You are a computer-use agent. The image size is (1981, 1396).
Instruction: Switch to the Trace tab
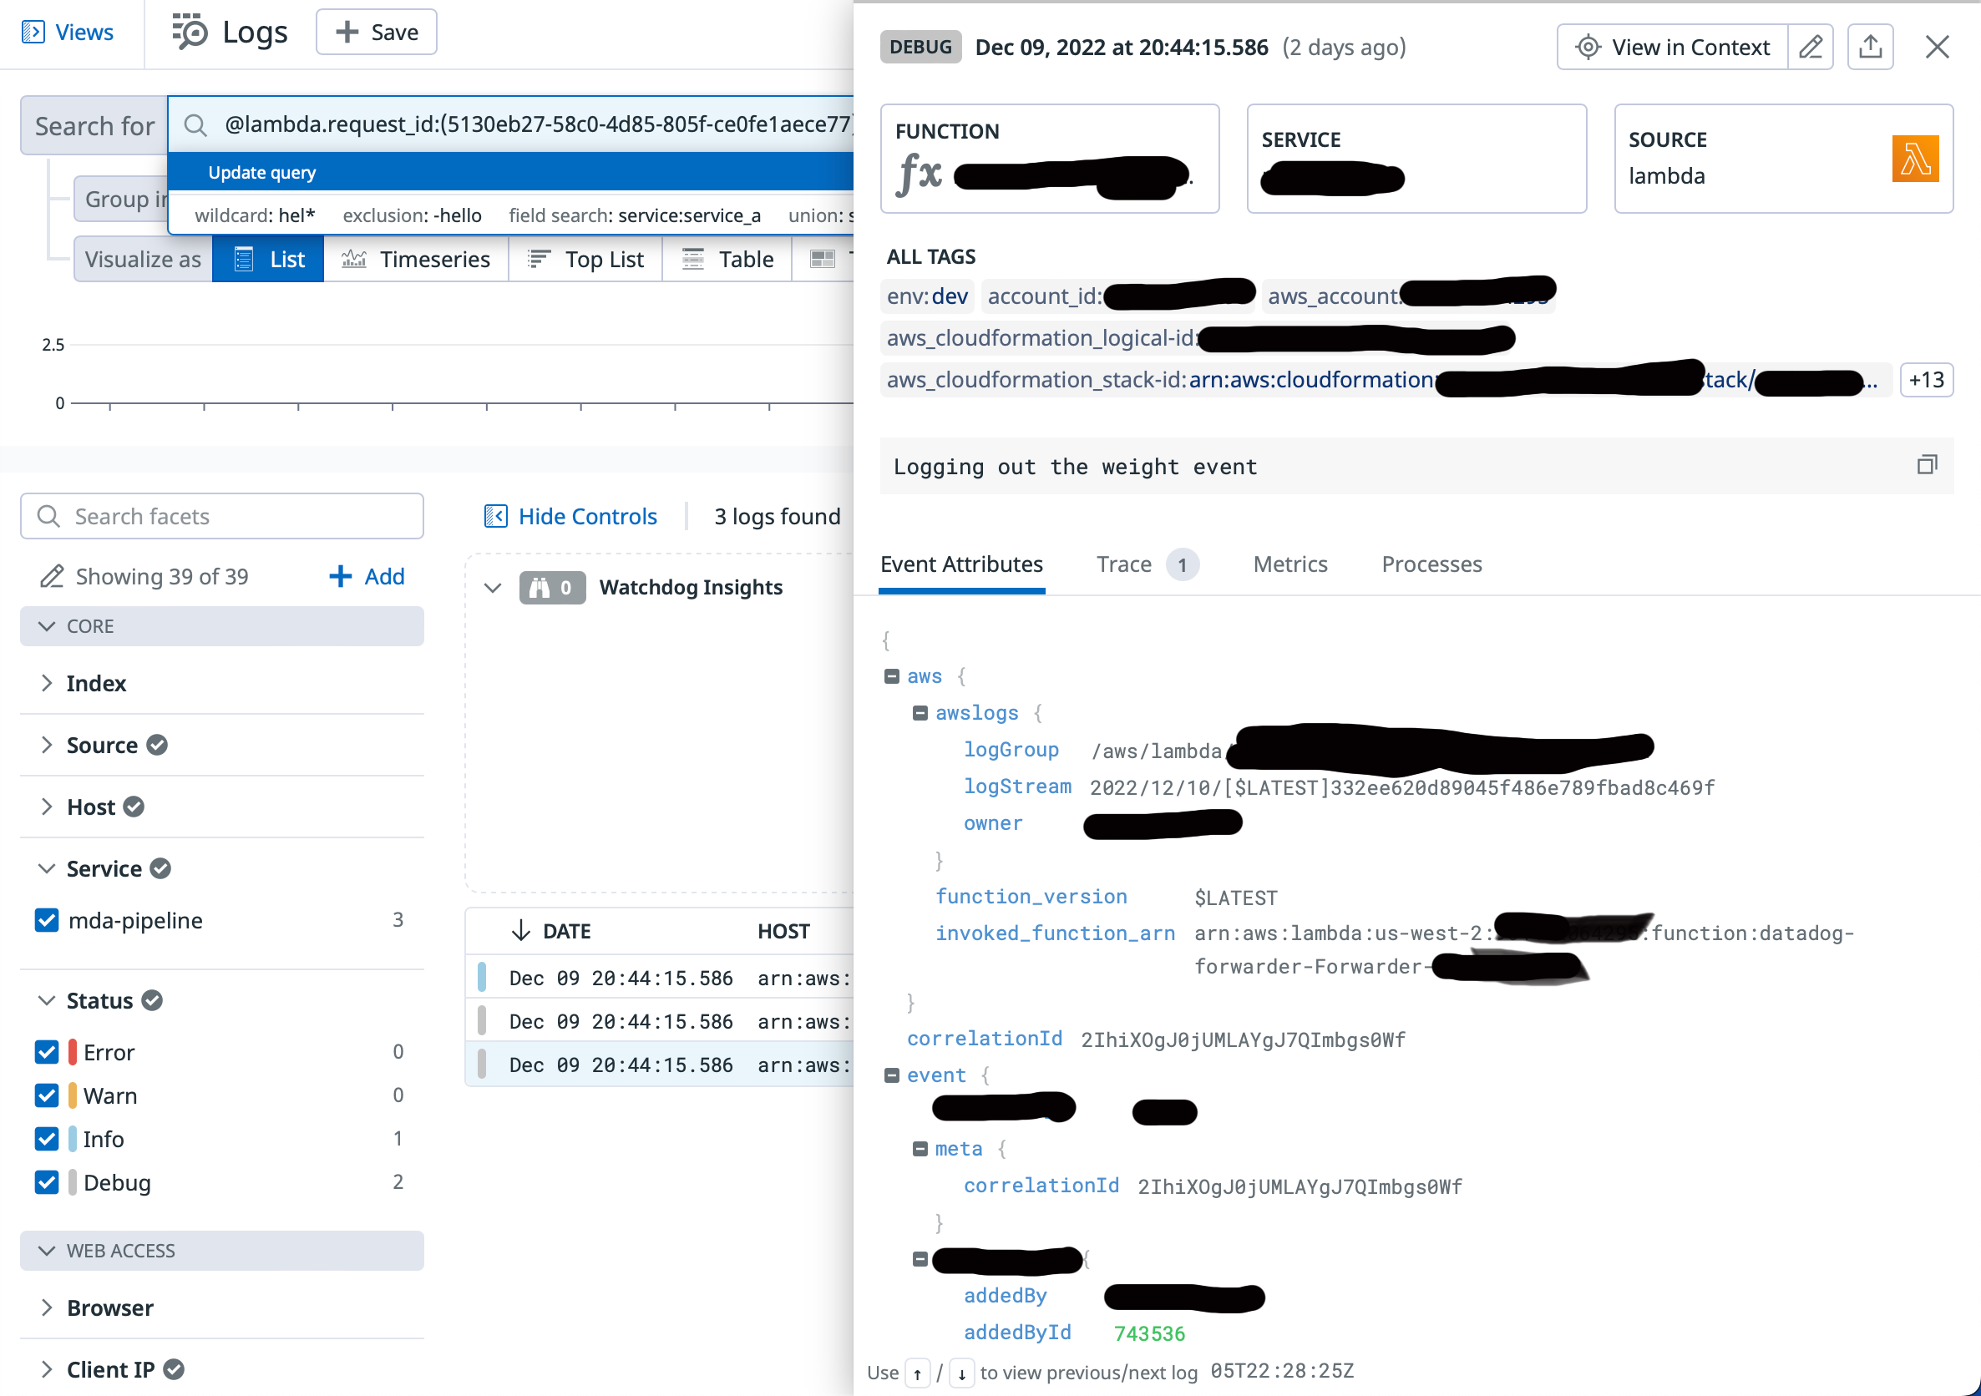(x=1123, y=564)
